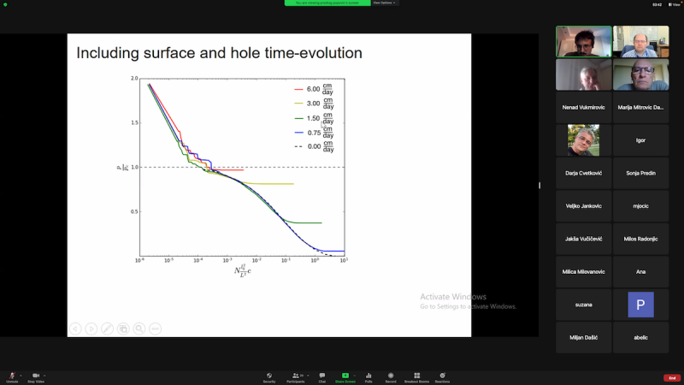This screenshot has height=385, width=684.
Task: Open audio options arrow beside Unmute
Action: 21,376
